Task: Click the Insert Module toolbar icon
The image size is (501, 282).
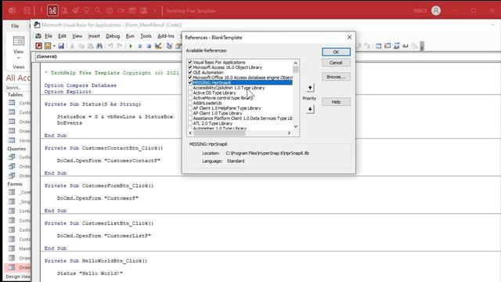Action: point(48,46)
